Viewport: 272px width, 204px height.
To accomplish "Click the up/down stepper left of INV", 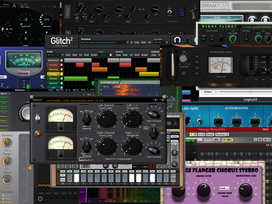I will click(x=255, y=140).
